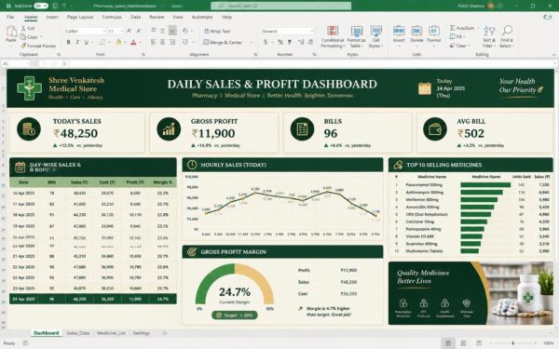Copy selection using the Copy icon
The image size is (559, 349).
pos(23,36)
